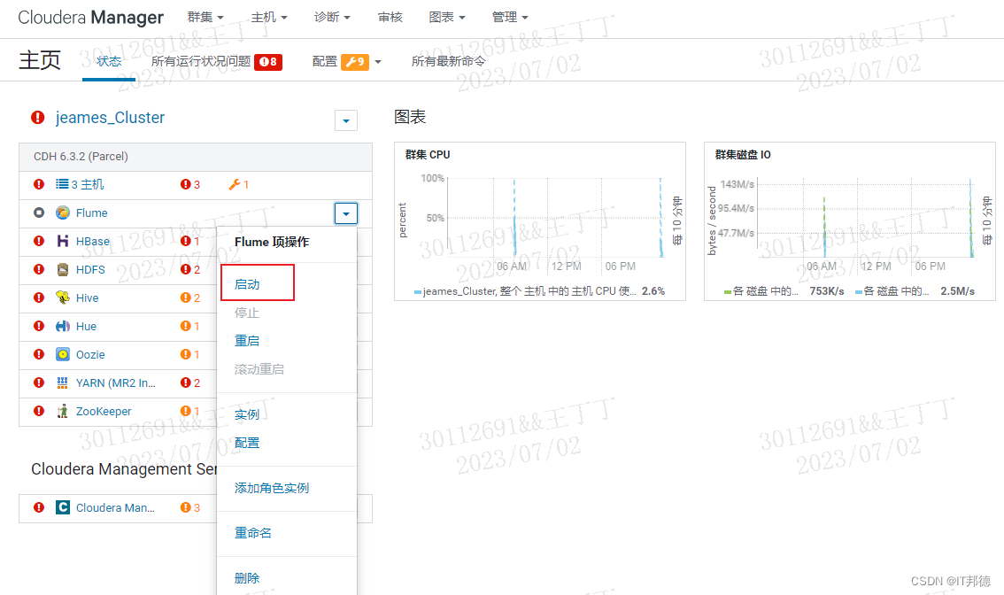
Task: Open the Hue service link
Action: (86, 326)
